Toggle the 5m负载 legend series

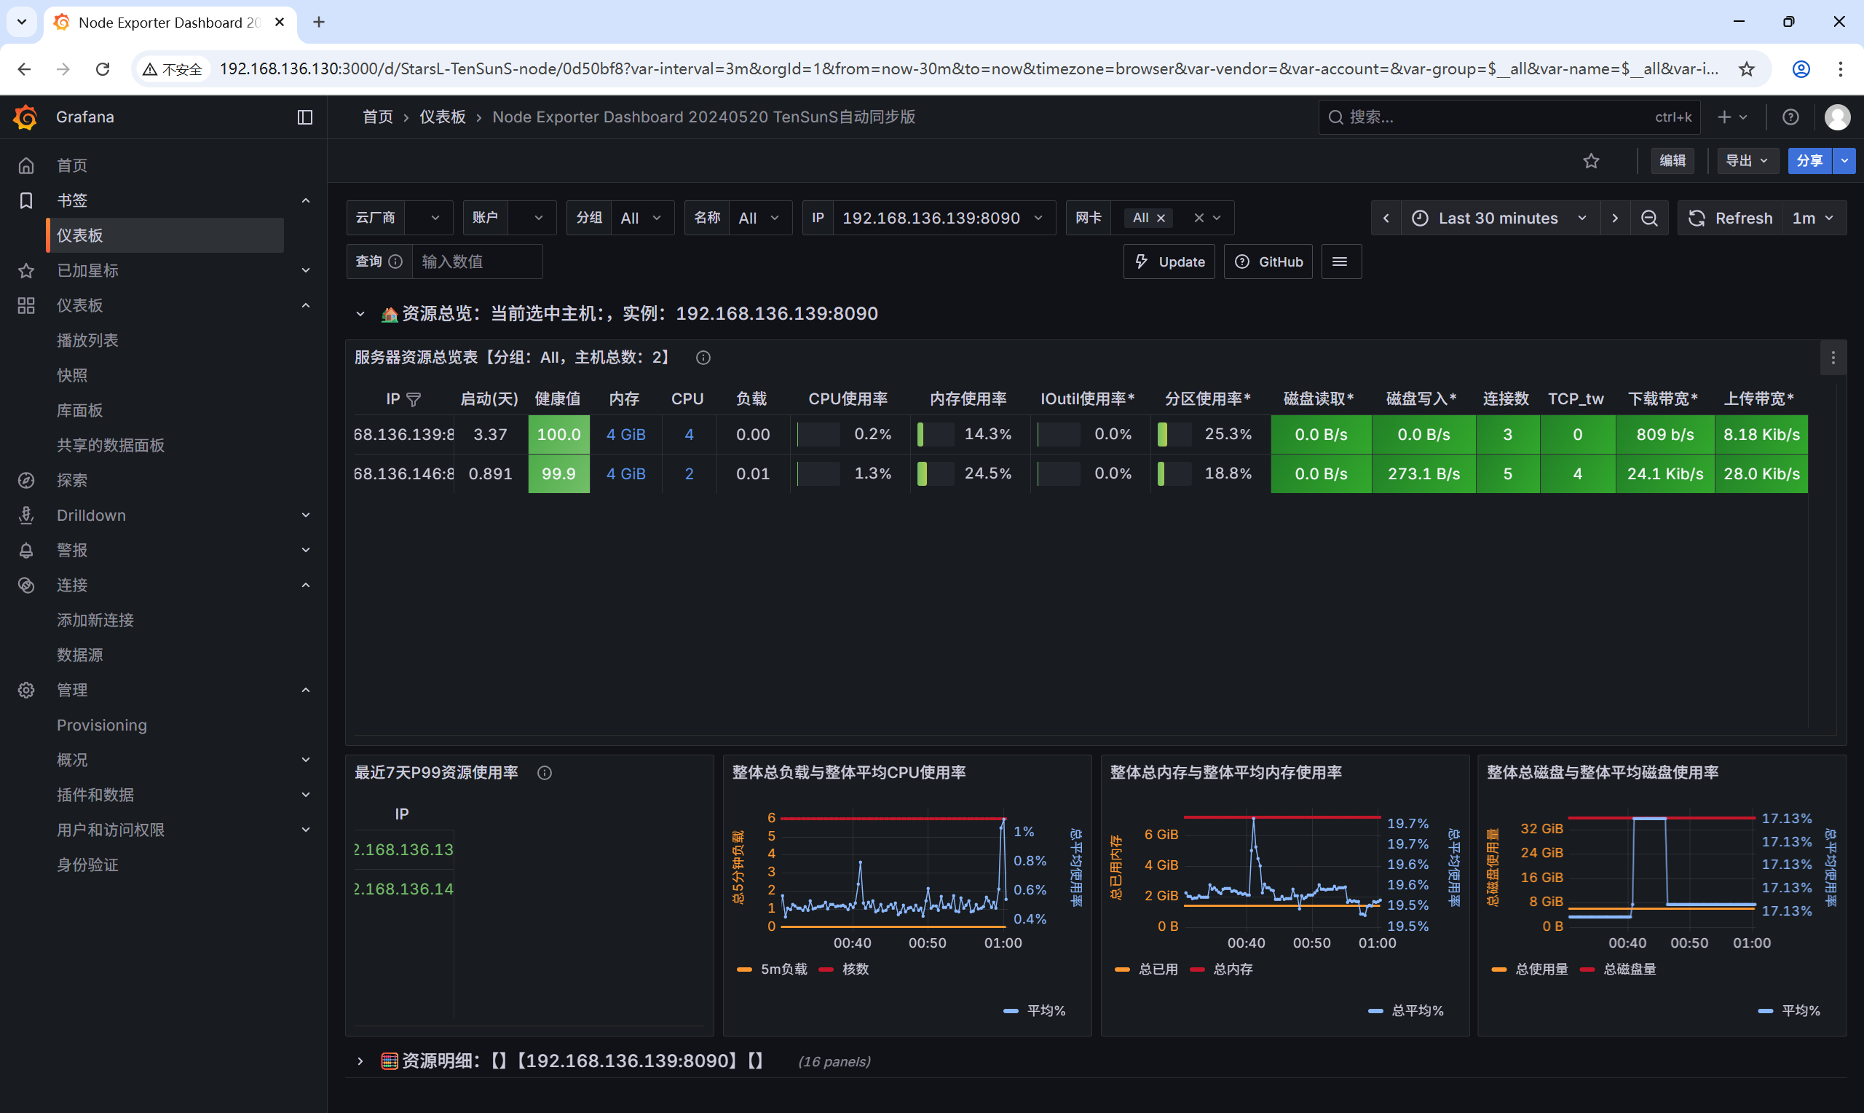[783, 969]
